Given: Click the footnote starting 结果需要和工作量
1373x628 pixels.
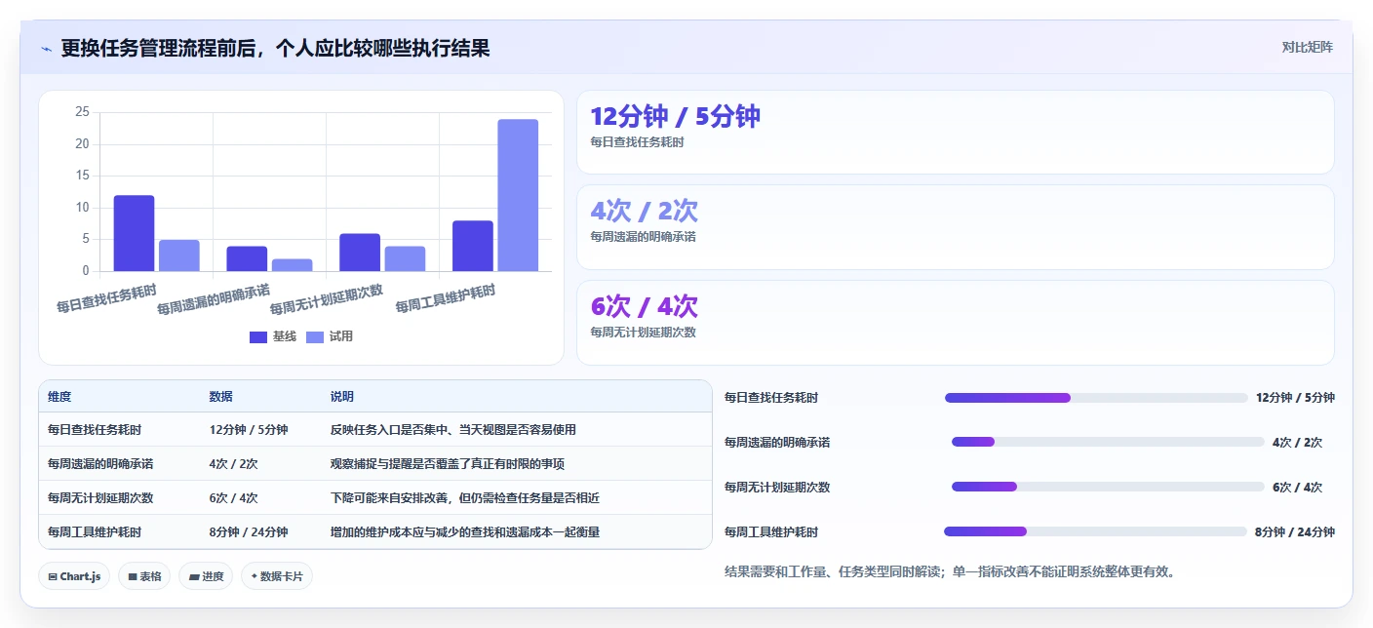Looking at the screenshot, I should (950, 571).
